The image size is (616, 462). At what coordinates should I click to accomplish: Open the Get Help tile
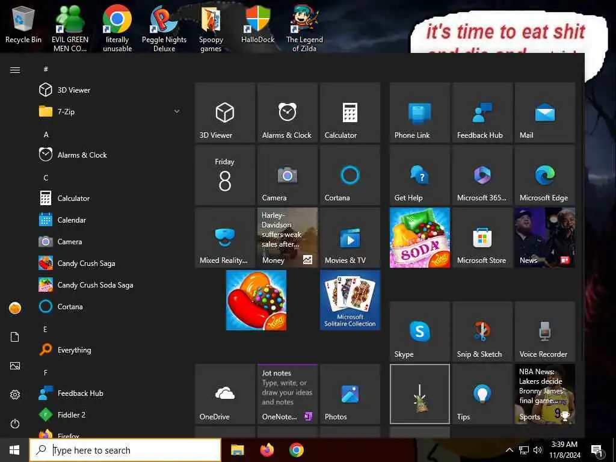coord(419,175)
